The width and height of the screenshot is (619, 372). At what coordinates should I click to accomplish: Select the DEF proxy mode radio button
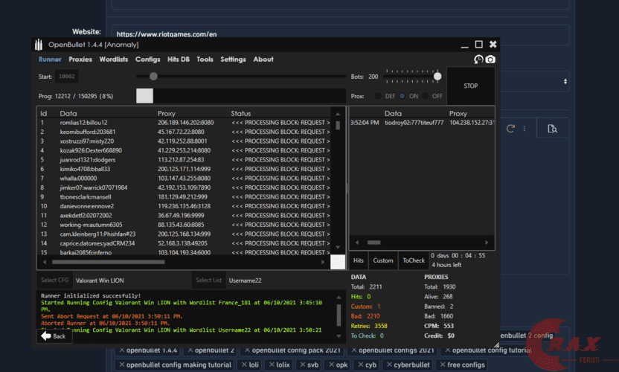click(379, 96)
